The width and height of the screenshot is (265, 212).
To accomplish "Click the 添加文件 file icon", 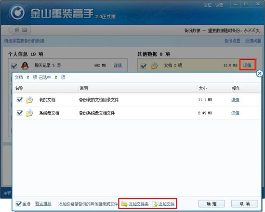I will pyautogui.click(x=155, y=204).
